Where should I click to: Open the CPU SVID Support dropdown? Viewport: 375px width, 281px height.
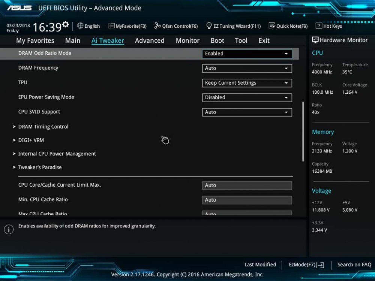point(247,112)
